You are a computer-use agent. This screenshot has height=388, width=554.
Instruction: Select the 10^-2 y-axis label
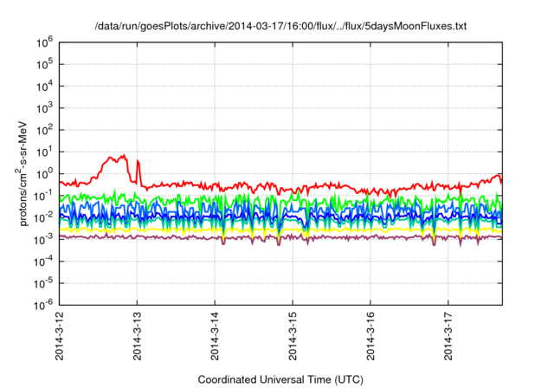[43, 218]
